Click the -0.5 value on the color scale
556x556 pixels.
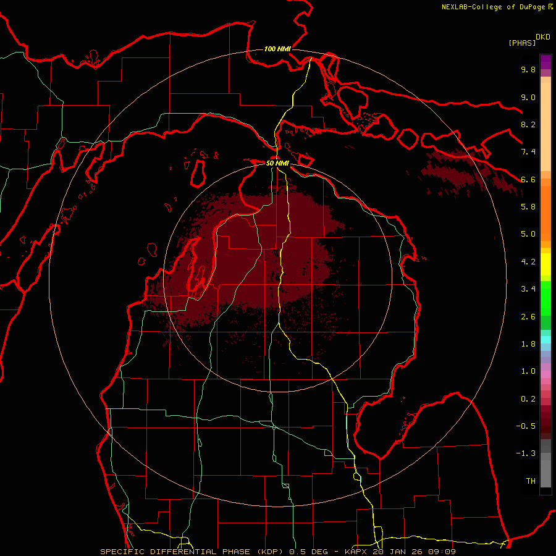tap(526, 426)
